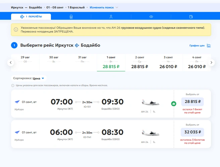
Task: Click the seat icon of flight IO-1141
Action: click(154, 142)
